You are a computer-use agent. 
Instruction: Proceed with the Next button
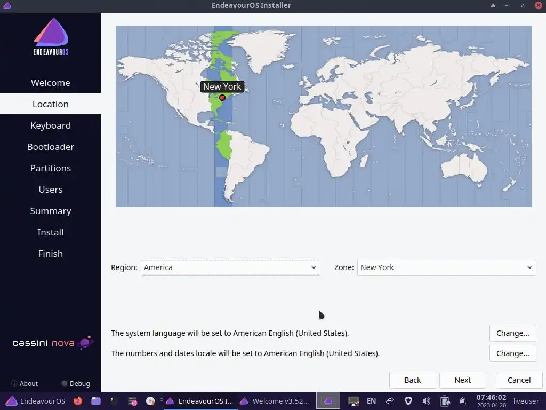click(x=462, y=380)
